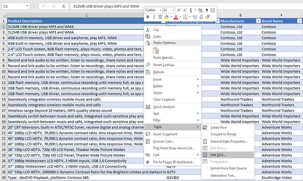Expand the Delete submenu
Viewport: 303px width, 181px height.
(173, 86)
